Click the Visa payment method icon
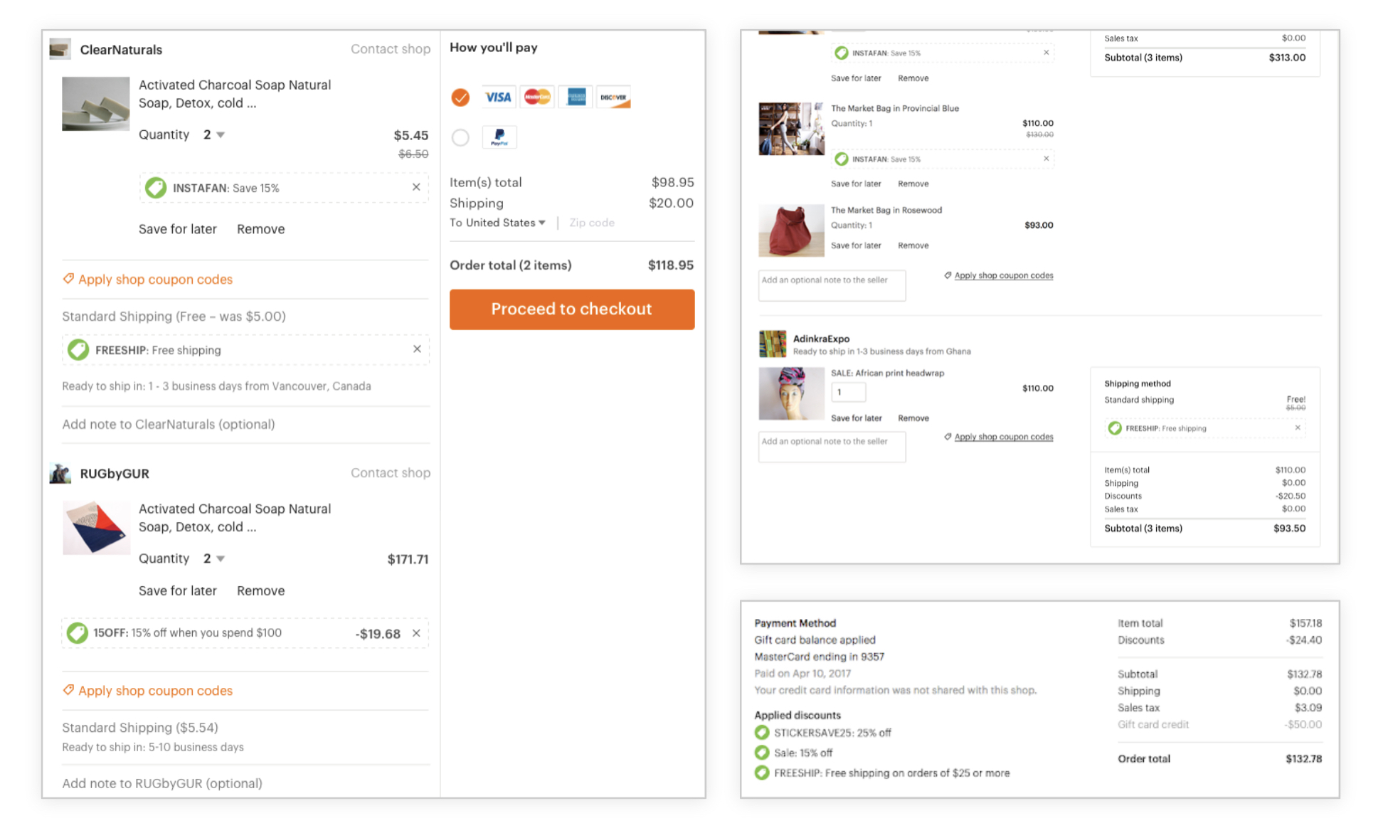Viewport: 1383px width, 828px height. [497, 95]
